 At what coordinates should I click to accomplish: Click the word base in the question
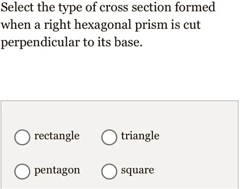(x=128, y=42)
